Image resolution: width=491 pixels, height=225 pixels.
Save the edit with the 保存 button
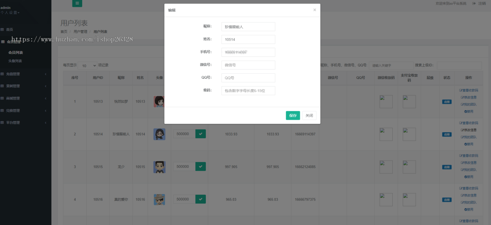[x=293, y=116]
